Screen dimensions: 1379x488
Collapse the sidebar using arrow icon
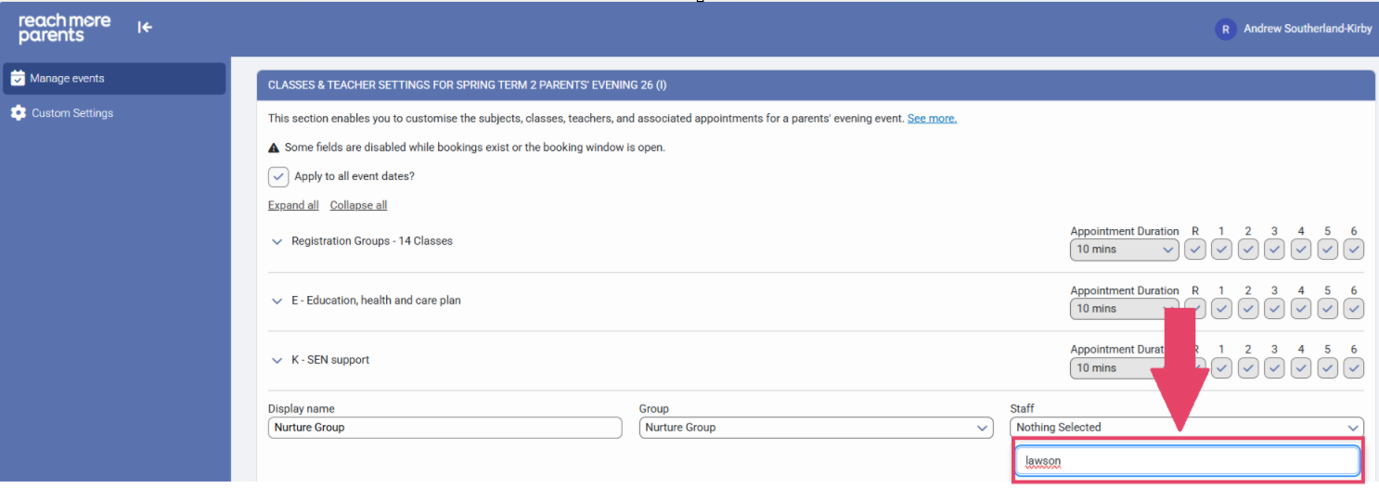pos(145,28)
